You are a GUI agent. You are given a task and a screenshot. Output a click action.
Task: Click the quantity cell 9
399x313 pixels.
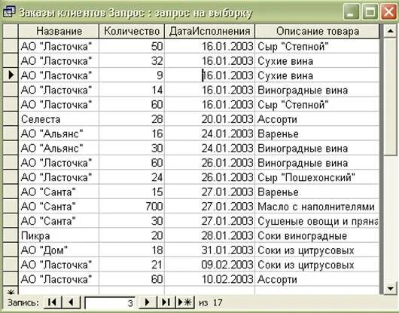pos(132,75)
